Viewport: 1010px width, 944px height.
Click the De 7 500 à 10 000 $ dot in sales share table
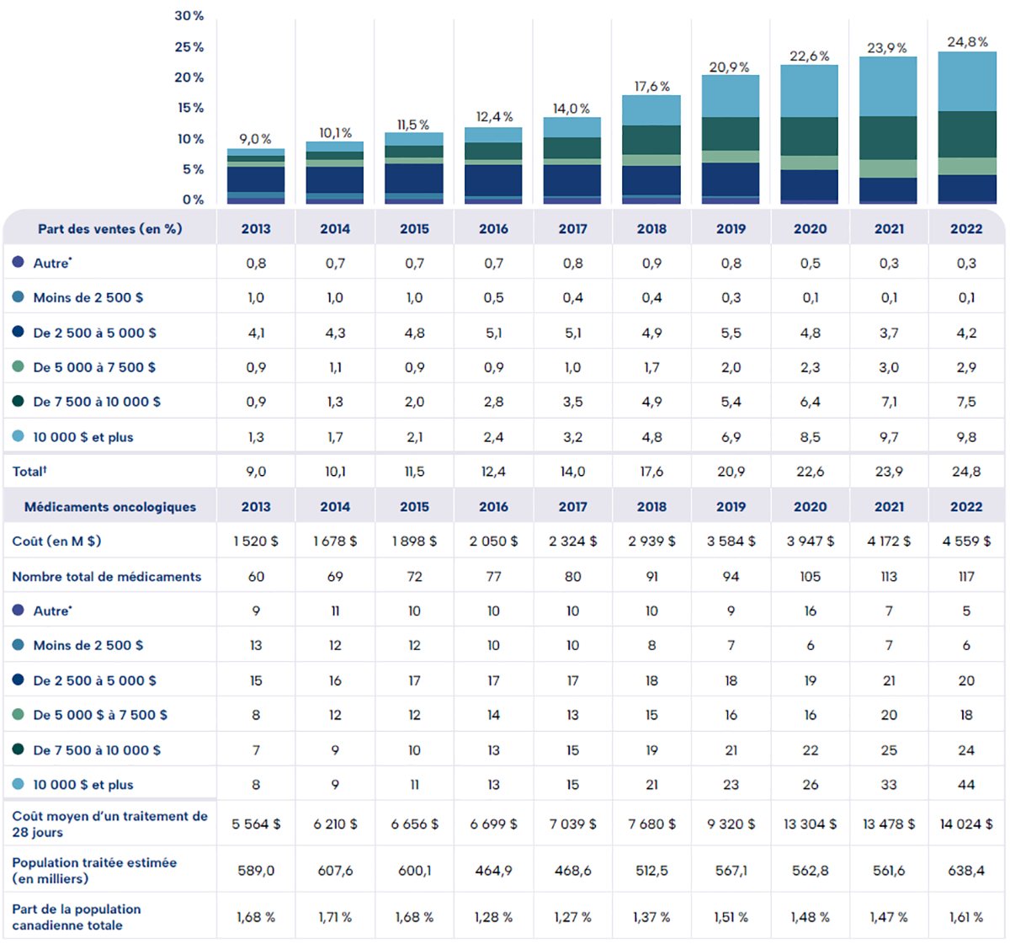pos(19,402)
